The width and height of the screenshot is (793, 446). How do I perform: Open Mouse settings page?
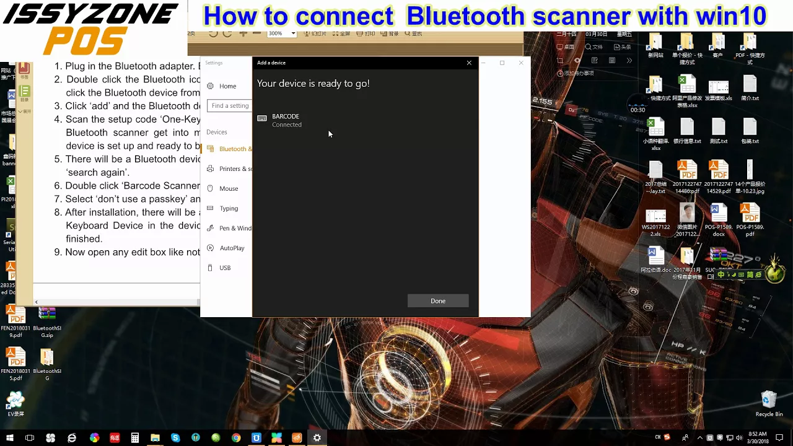(228, 188)
